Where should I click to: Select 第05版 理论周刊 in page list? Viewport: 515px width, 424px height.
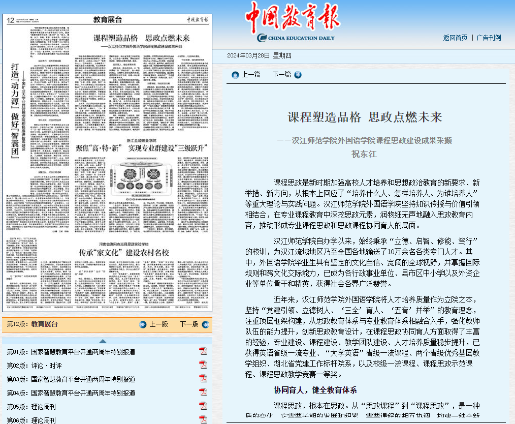click(31, 407)
